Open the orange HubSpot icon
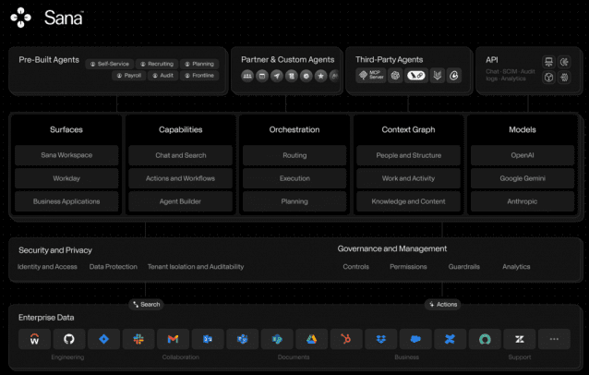Image resolution: width=589 pixels, height=375 pixels. pos(346,339)
